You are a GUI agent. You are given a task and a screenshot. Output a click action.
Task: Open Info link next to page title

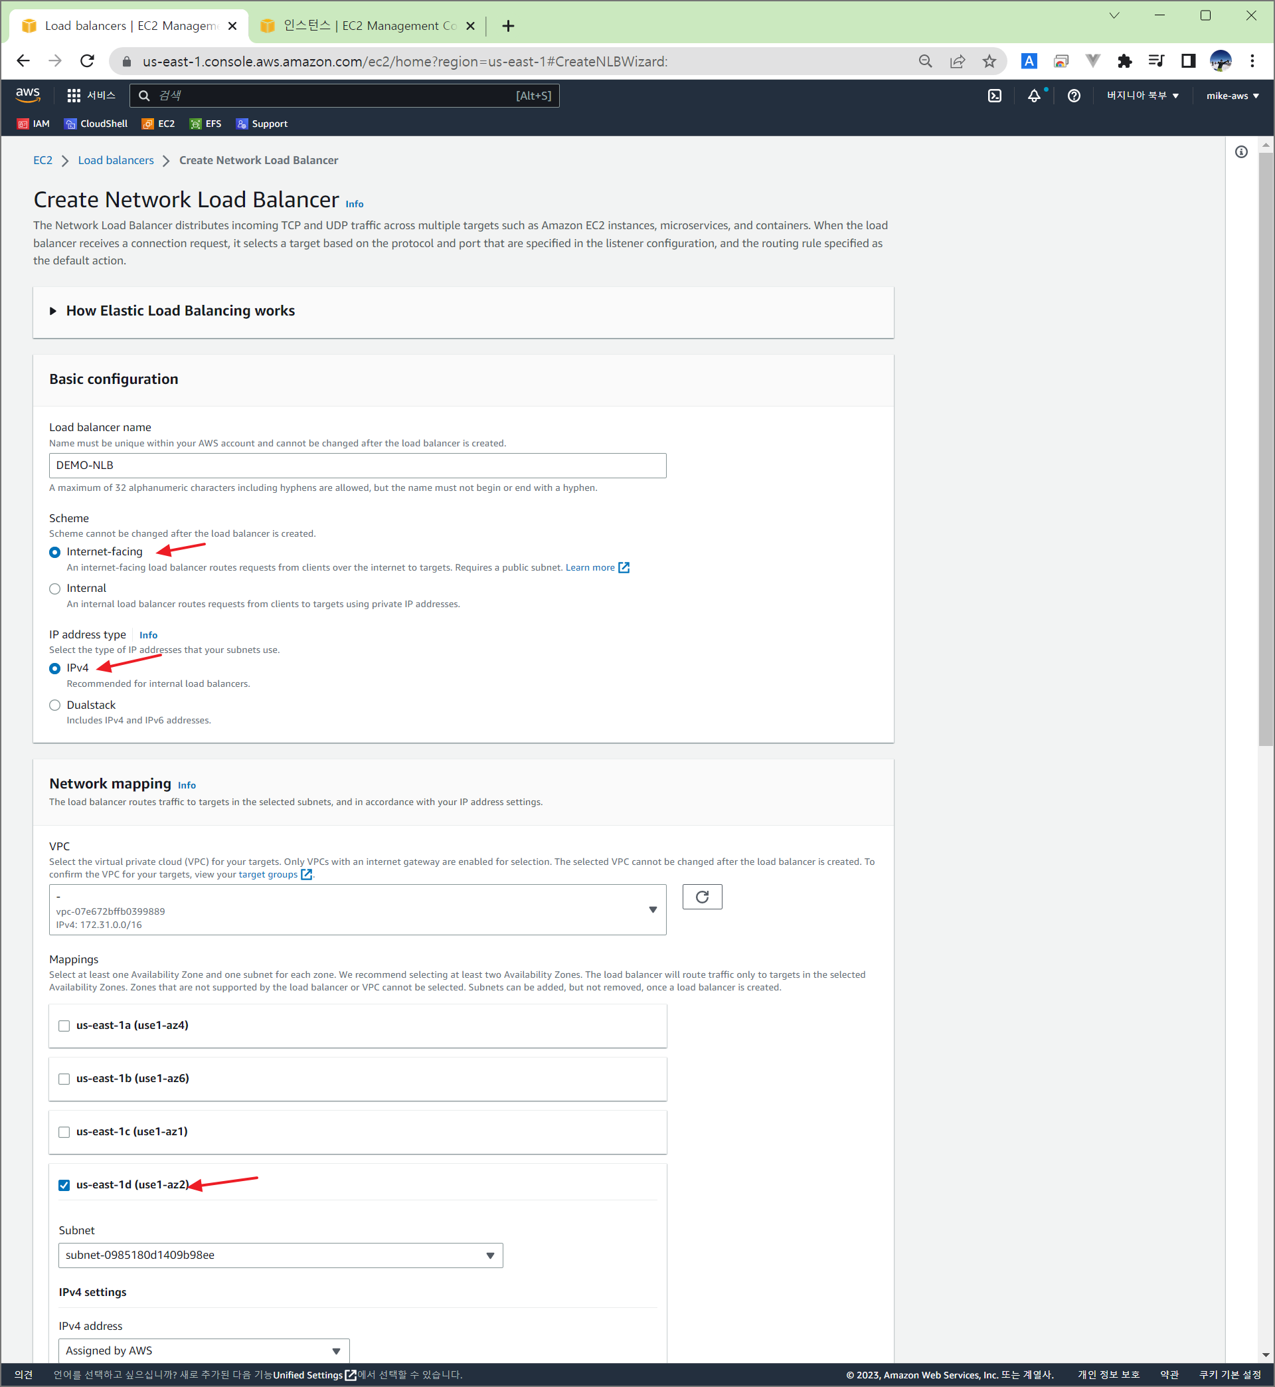point(354,203)
